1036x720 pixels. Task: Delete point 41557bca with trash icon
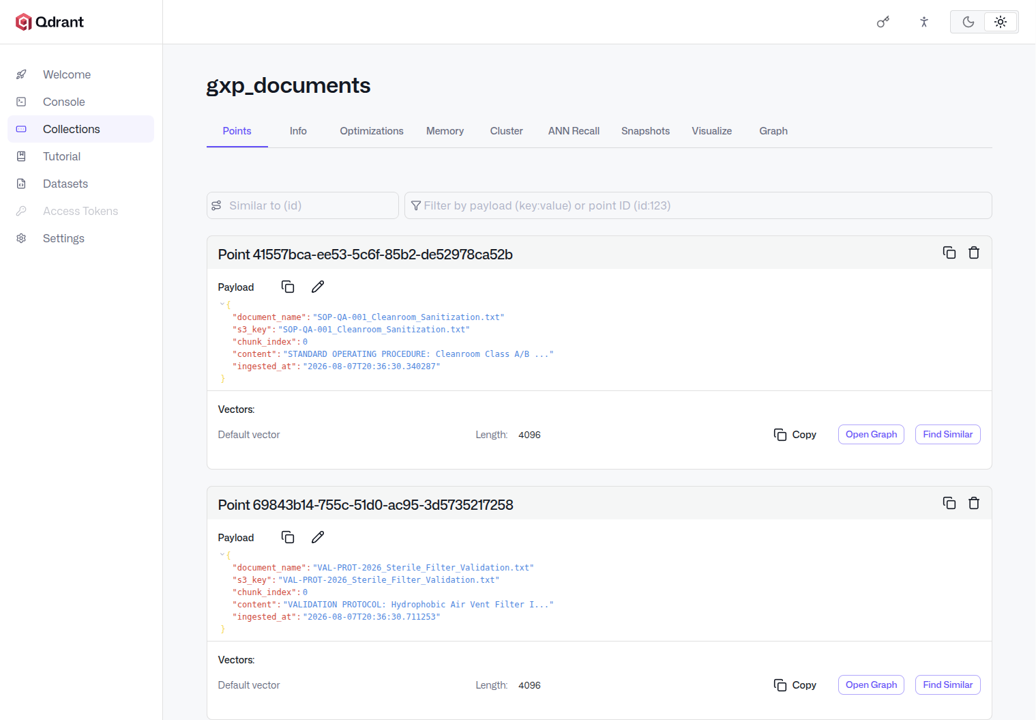(x=974, y=253)
